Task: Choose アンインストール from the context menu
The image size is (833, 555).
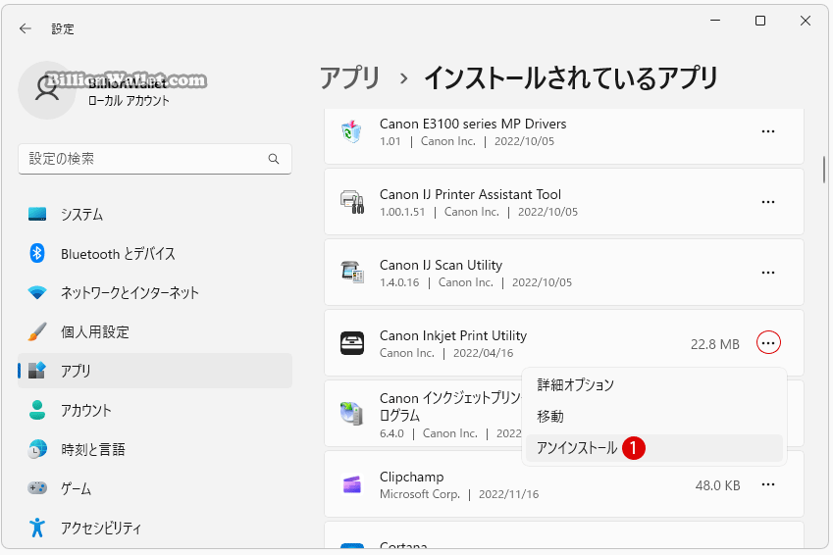Action: click(654, 448)
